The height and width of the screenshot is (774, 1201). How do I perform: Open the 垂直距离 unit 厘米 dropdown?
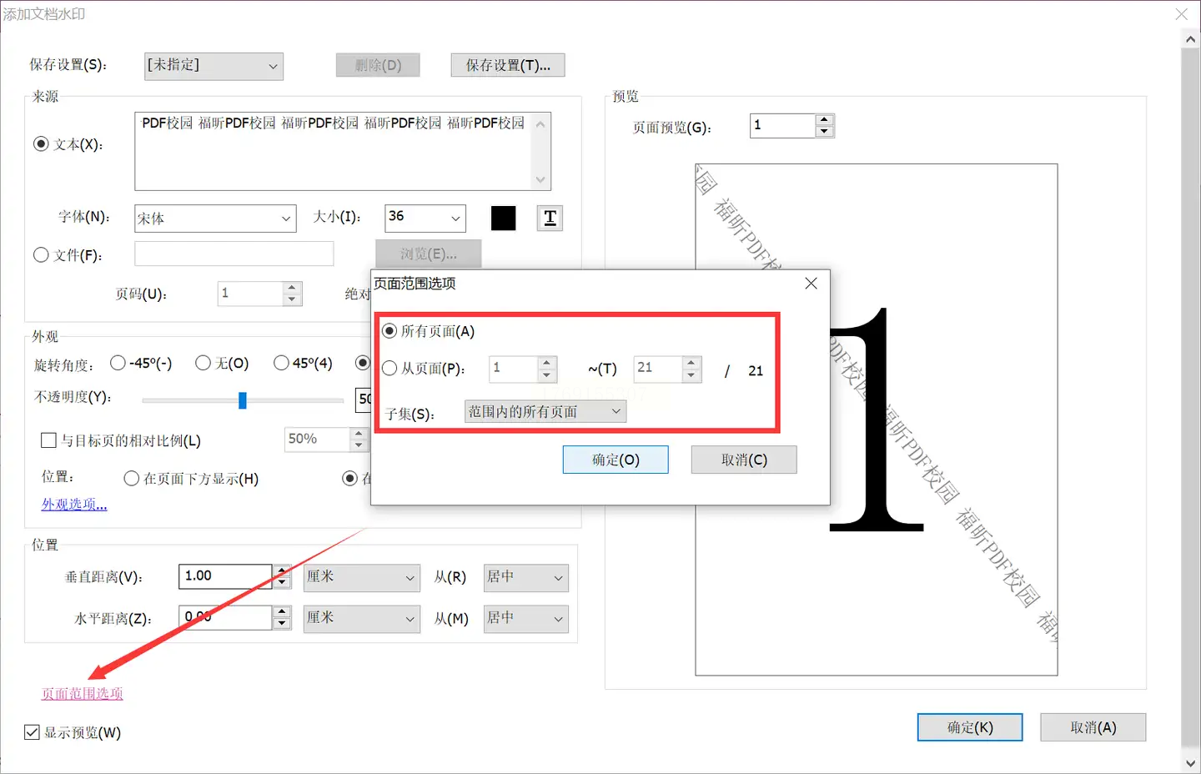coord(361,577)
